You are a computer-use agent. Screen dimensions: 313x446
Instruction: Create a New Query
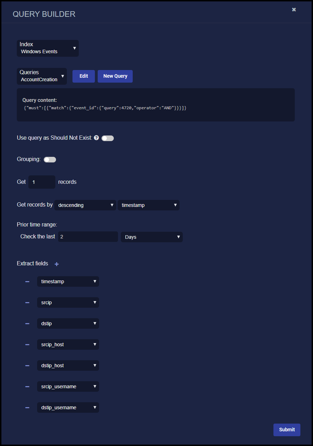click(115, 76)
